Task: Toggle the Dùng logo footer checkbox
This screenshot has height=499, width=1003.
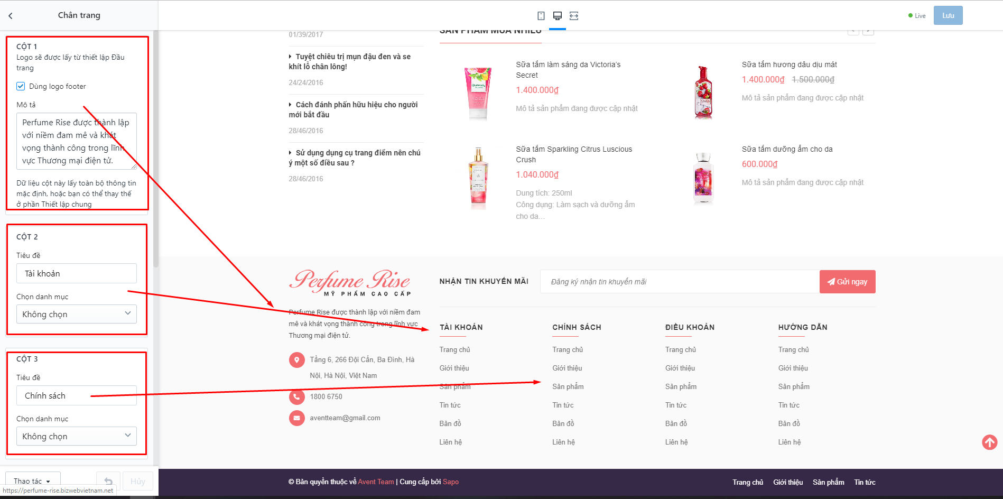Action: click(x=21, y=86)
